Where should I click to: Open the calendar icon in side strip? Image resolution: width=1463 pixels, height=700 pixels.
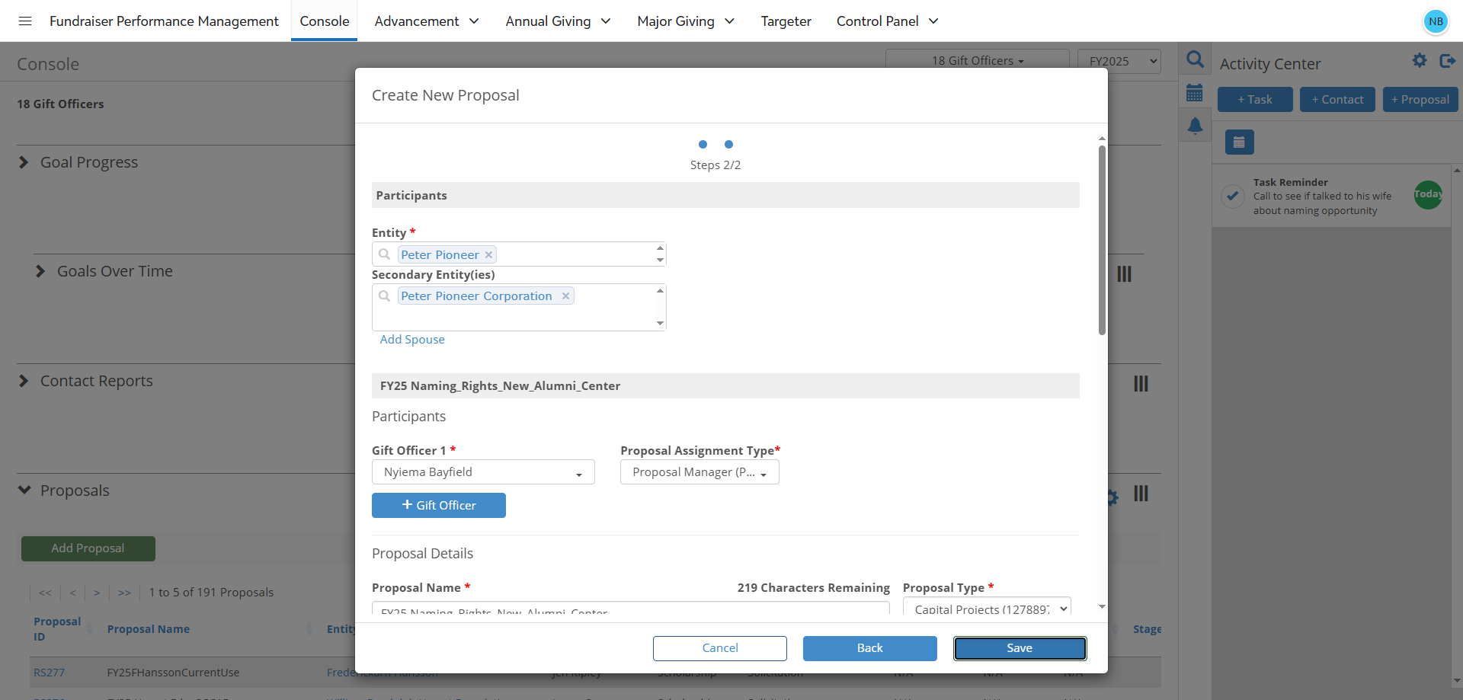tap(1195, 93)
